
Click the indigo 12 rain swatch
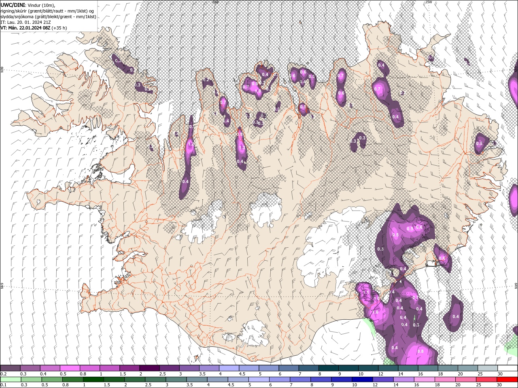[x=383, y=379]
